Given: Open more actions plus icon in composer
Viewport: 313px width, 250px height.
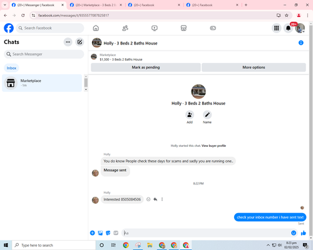Looking at the screenshot, I should pos(93,233).
